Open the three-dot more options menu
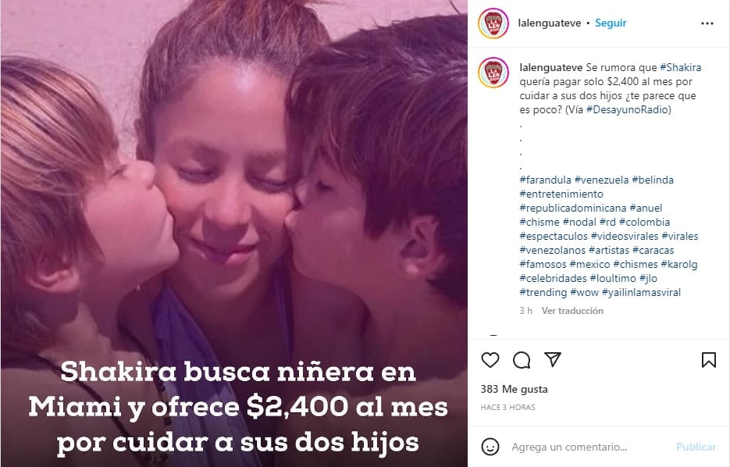 pos(707,23)
